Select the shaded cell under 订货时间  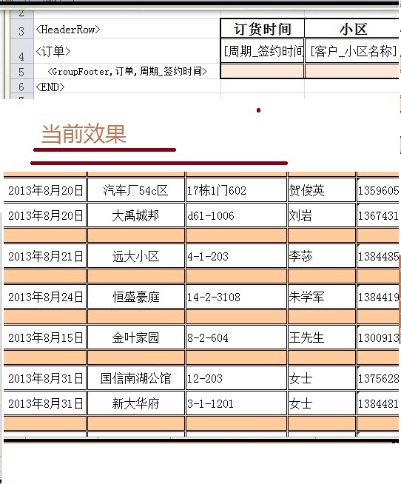coord(263,71)
